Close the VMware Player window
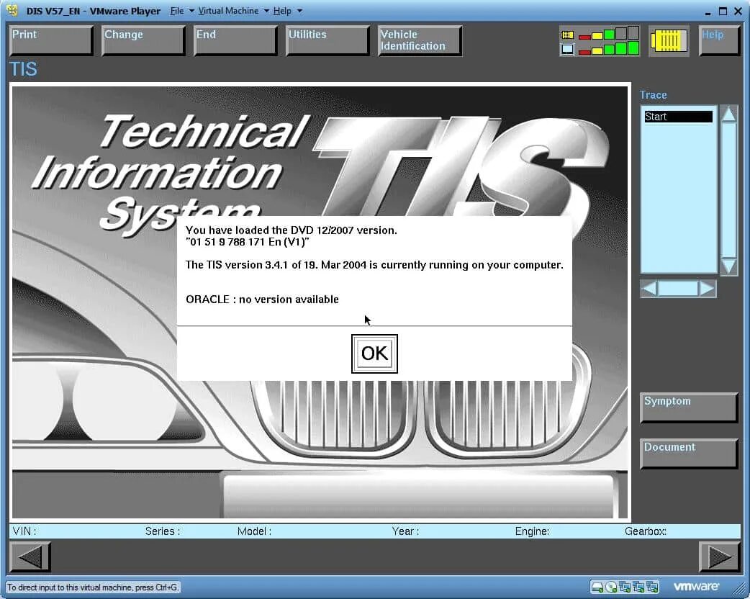Viewport: 750px width, 599px height. (738, 11)
